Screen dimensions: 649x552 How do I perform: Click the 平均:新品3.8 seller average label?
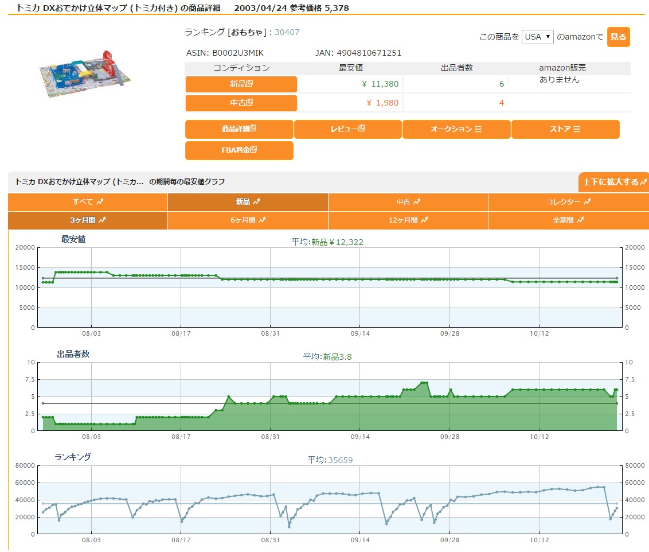pos(327,357)
